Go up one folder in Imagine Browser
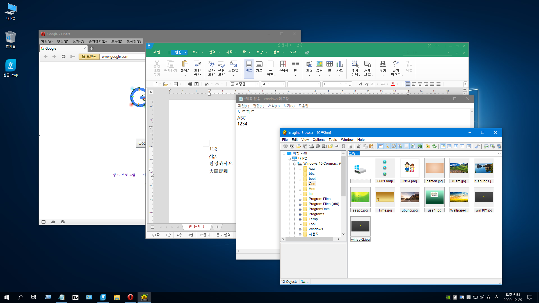This screenshot has width=539, height=303. [428, 146]
